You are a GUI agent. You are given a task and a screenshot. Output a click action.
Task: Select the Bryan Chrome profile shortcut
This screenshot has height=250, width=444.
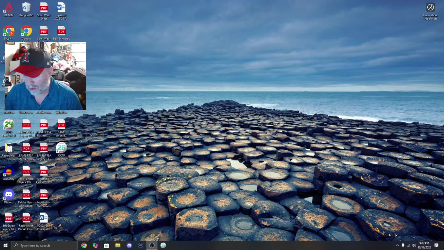point(9,34)
